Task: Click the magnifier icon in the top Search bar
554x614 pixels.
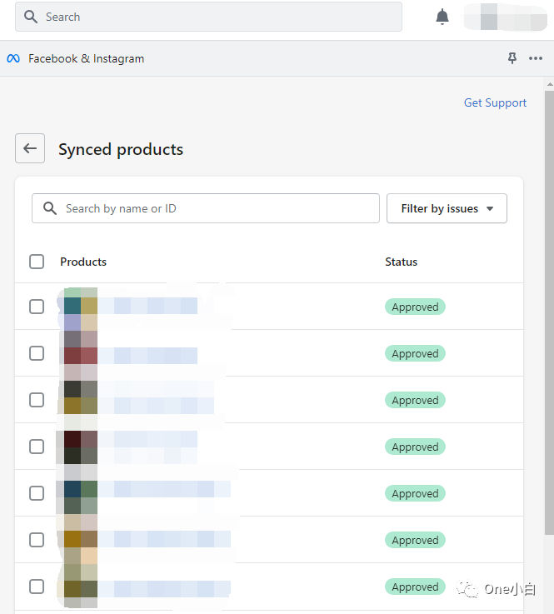Action: coord(31,17)
